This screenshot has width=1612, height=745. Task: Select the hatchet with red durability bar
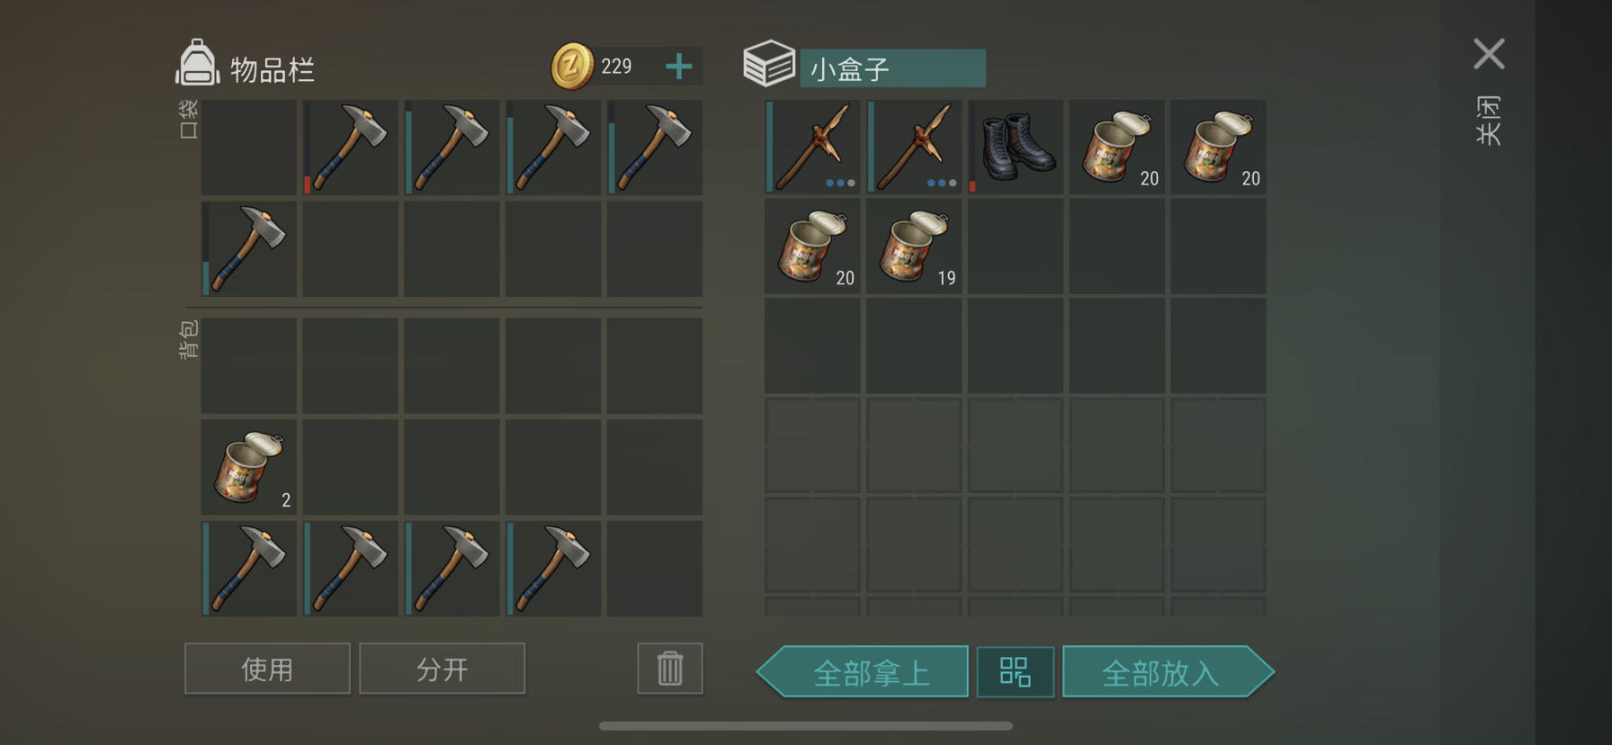350,148
